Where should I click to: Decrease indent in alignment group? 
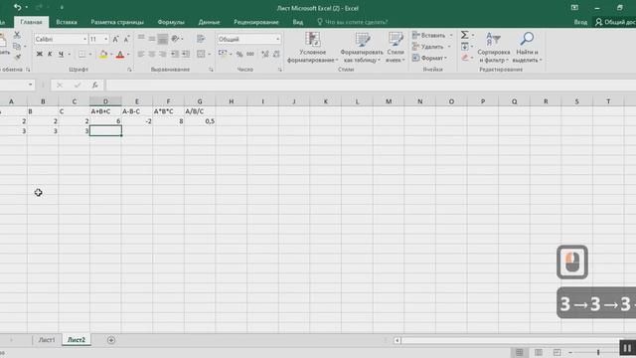175,54
